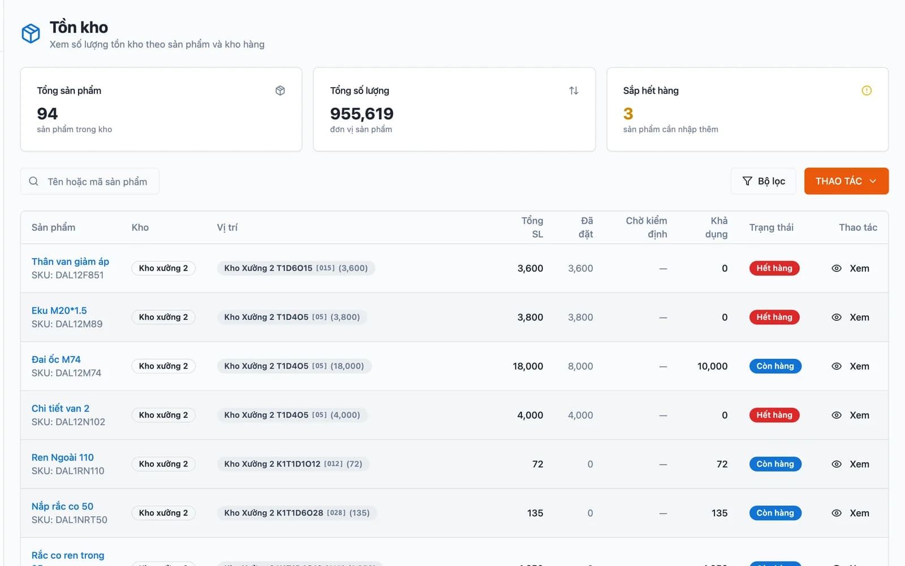The height and width of the screenshot is (566, 905).
Task: Click the Trạng thái column header
Action: click(772, 228)
